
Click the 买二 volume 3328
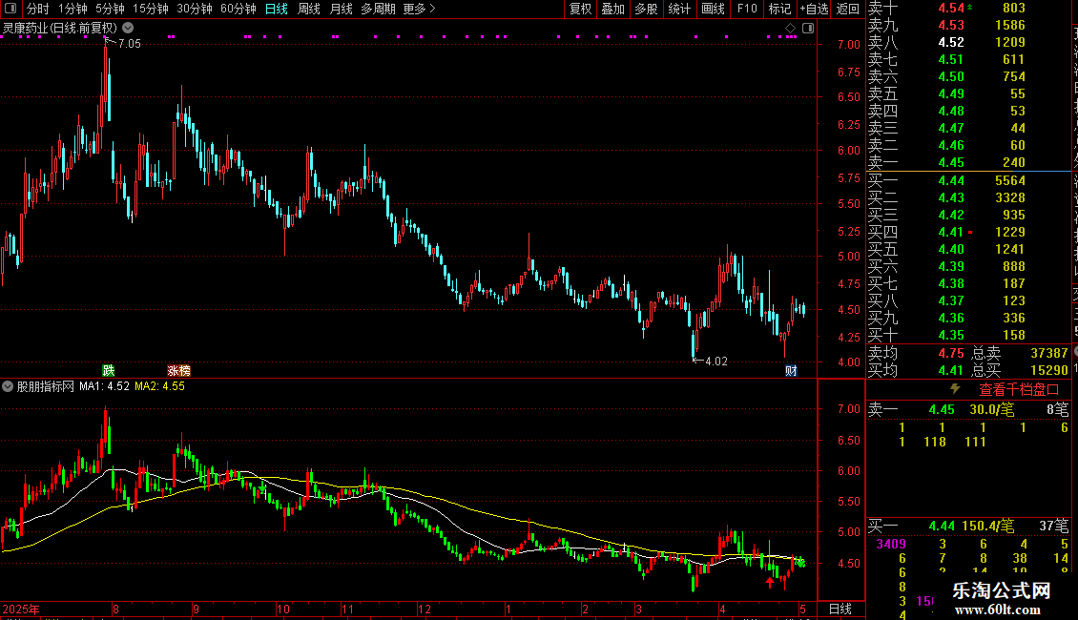tap(1010, 197)
